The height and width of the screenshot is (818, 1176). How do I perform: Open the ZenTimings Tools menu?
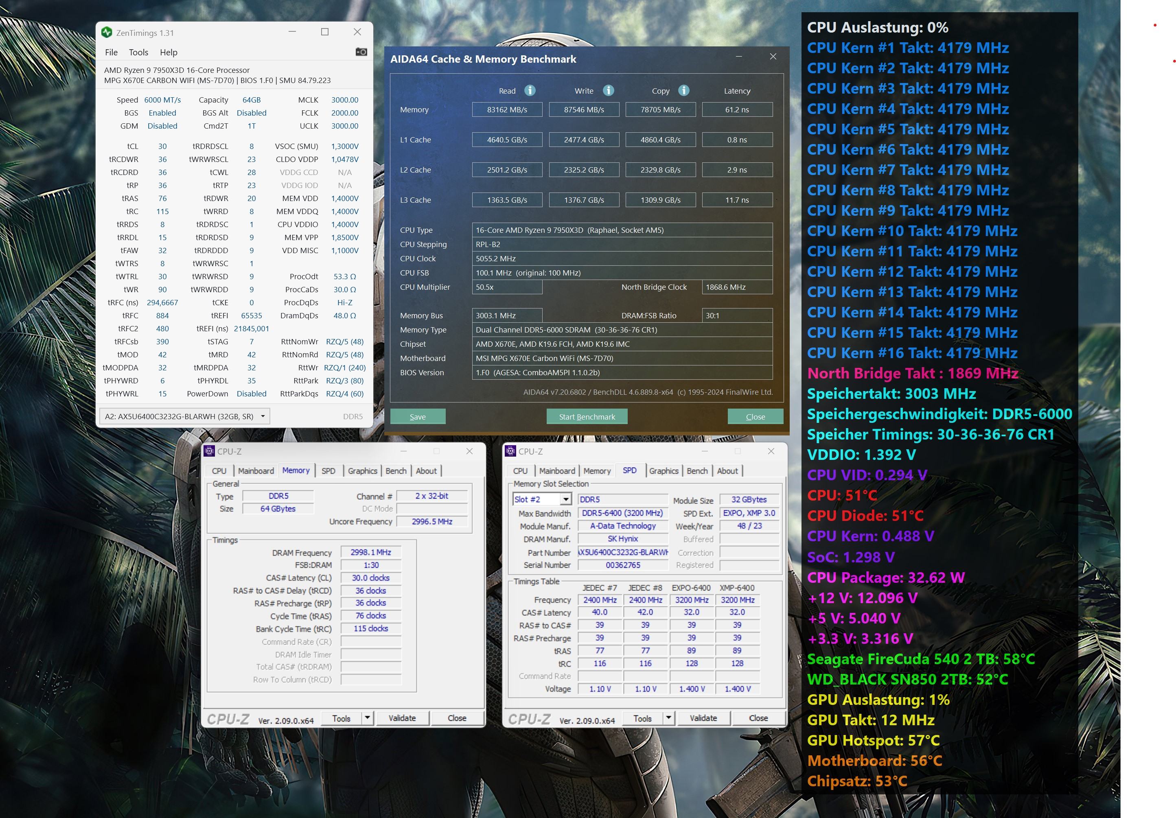point(138,52)
